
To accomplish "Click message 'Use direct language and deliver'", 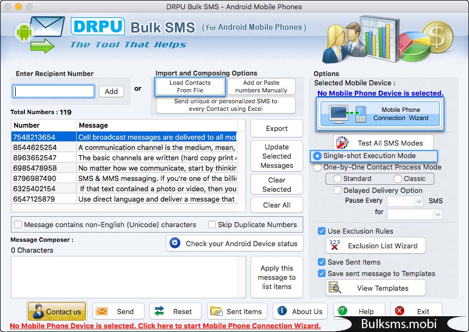I will tap(157, 199).
